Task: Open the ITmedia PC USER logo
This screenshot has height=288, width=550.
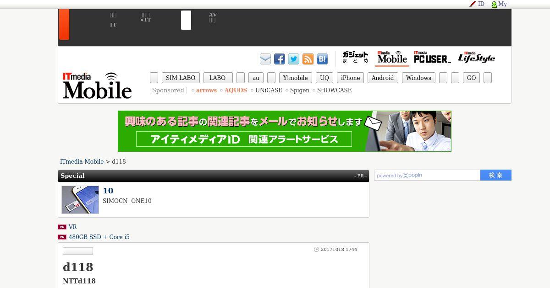Action: (432, 57)
